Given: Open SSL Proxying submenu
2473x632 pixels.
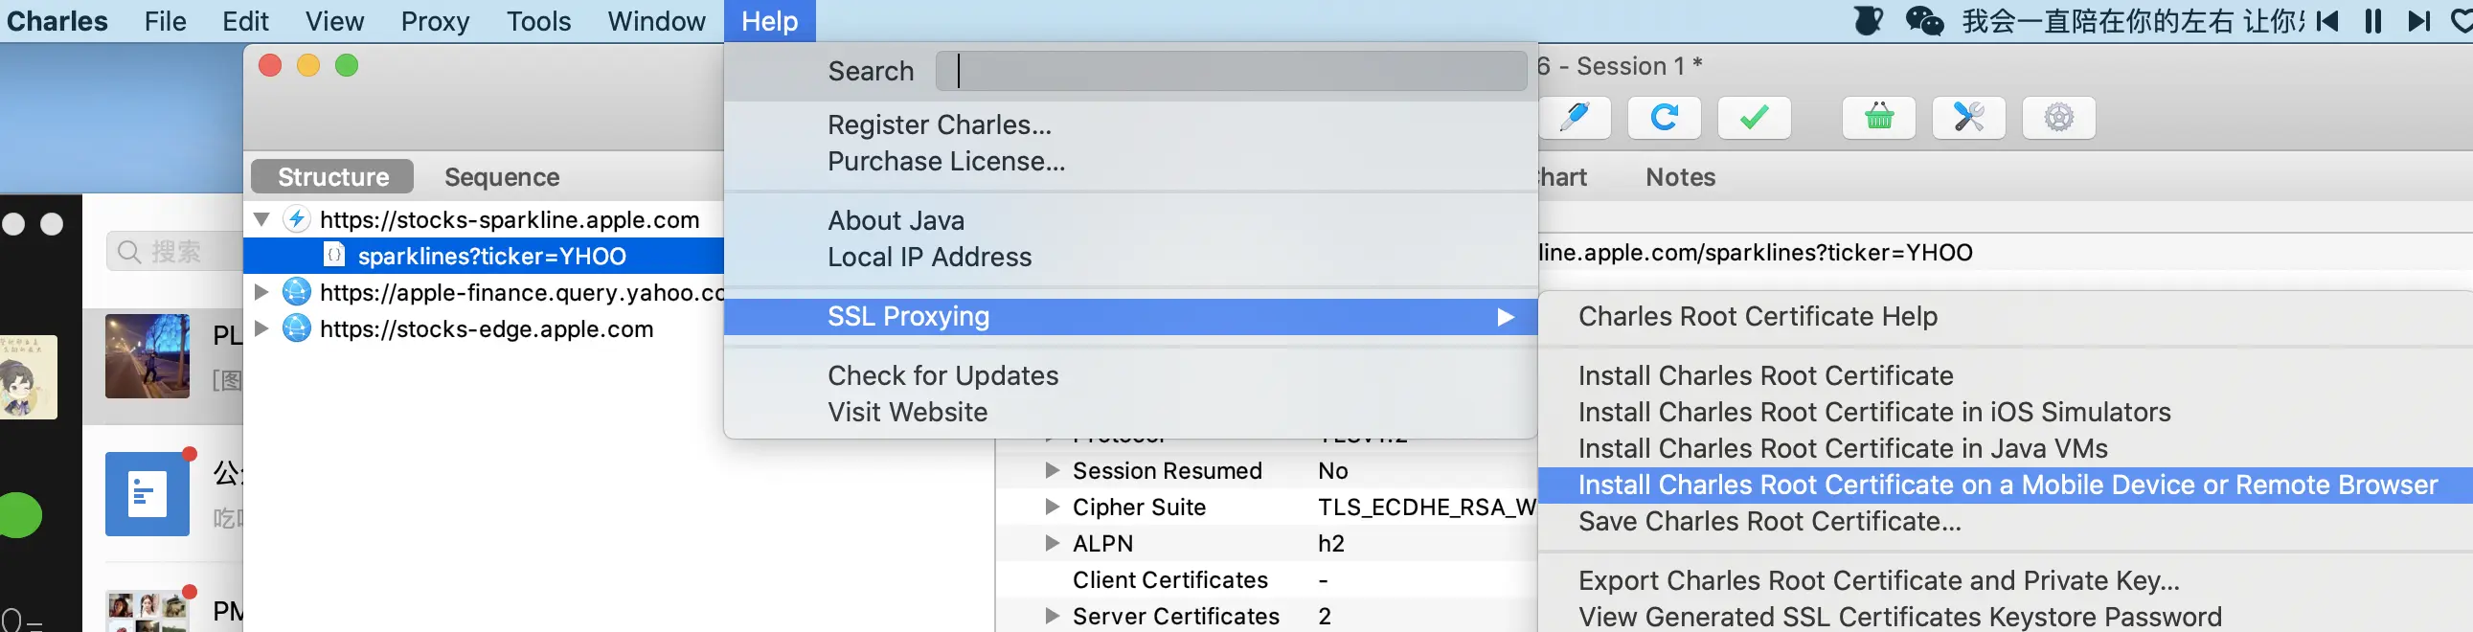Looking at the screenshot, I should click(1131, 317).
